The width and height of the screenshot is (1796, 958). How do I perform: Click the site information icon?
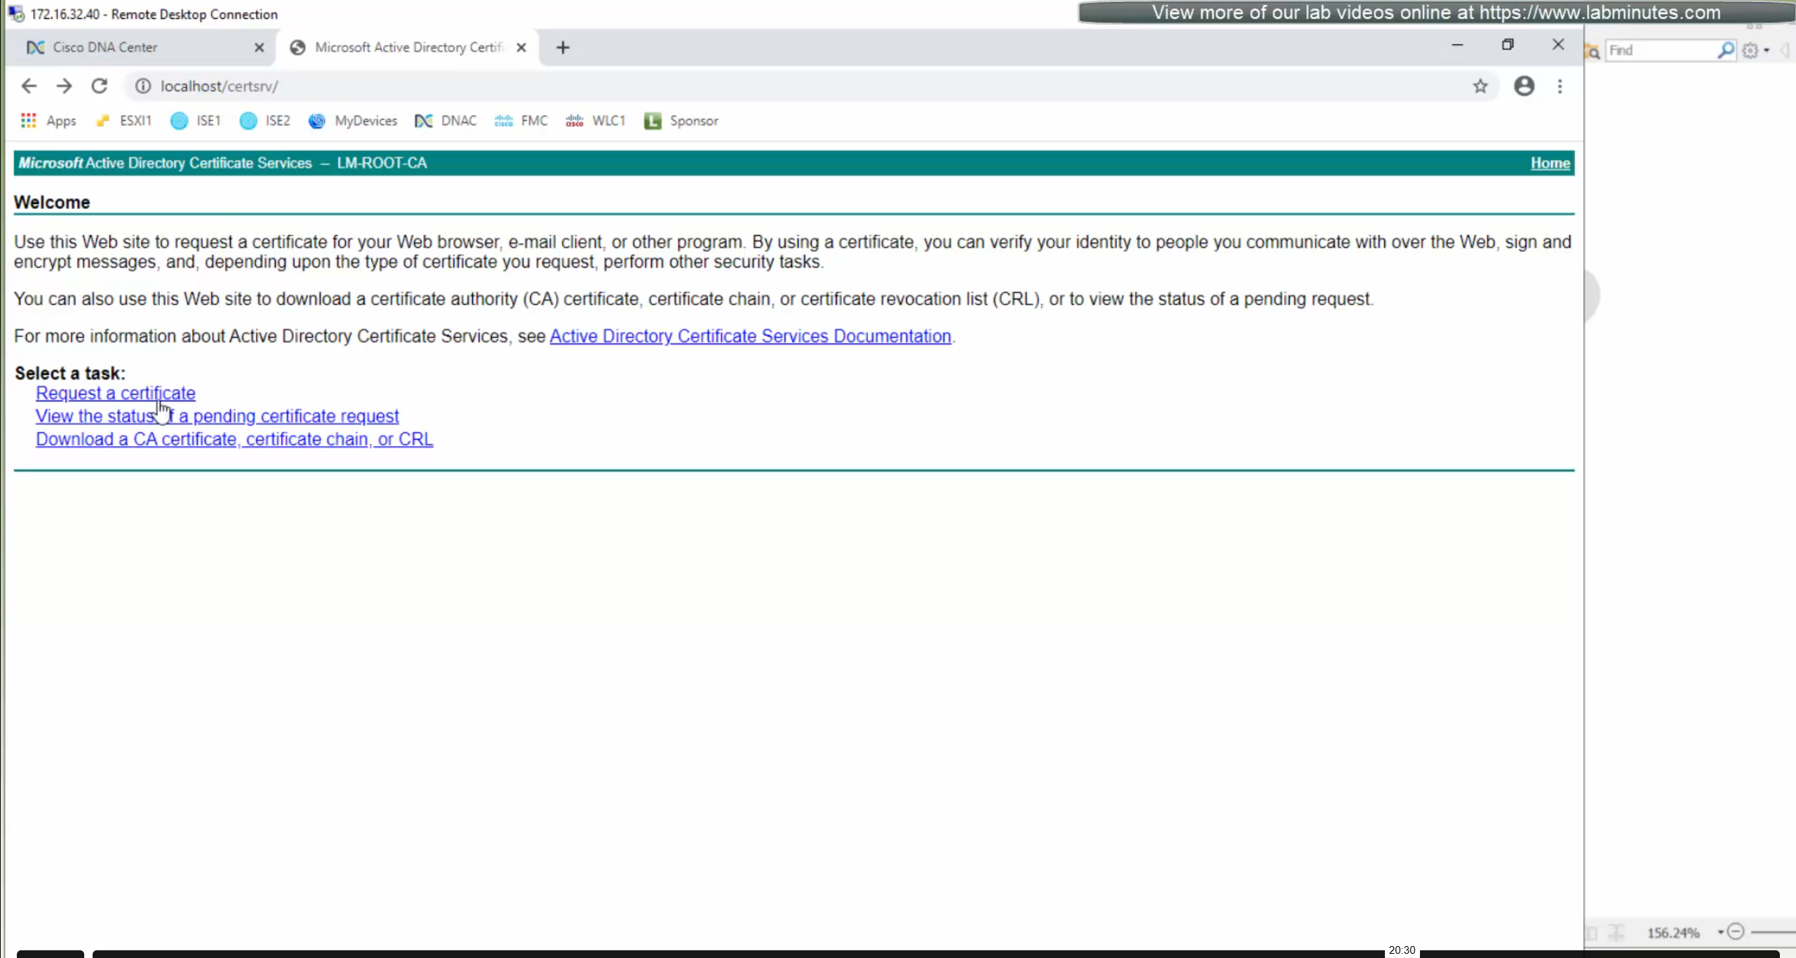(x=143, y=86)
